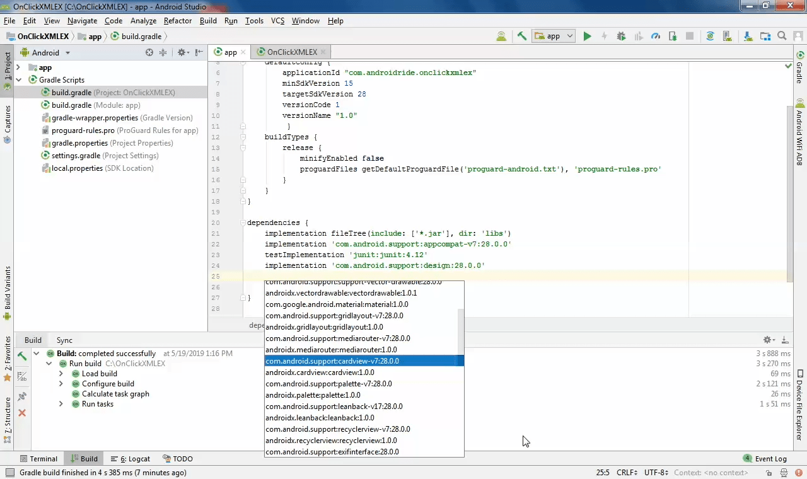Open the UTF-8 encoding selector

coord(656,473)
